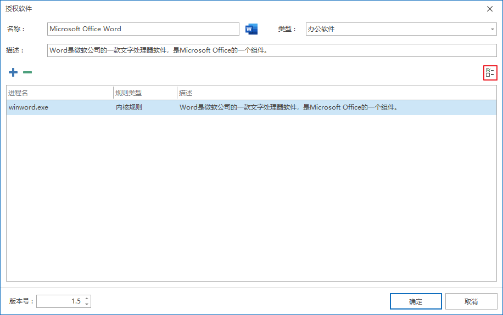Cancel with the 取消 button
This screenshot has height=315, width=503.
pyautogui.click(x=471, y=301)
